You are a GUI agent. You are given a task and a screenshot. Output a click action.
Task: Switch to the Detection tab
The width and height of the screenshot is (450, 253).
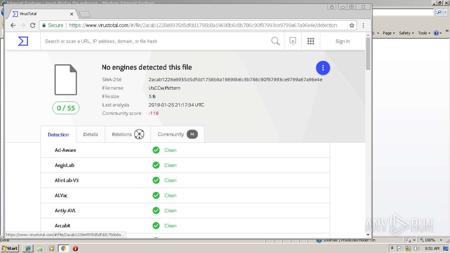[58, 135]
